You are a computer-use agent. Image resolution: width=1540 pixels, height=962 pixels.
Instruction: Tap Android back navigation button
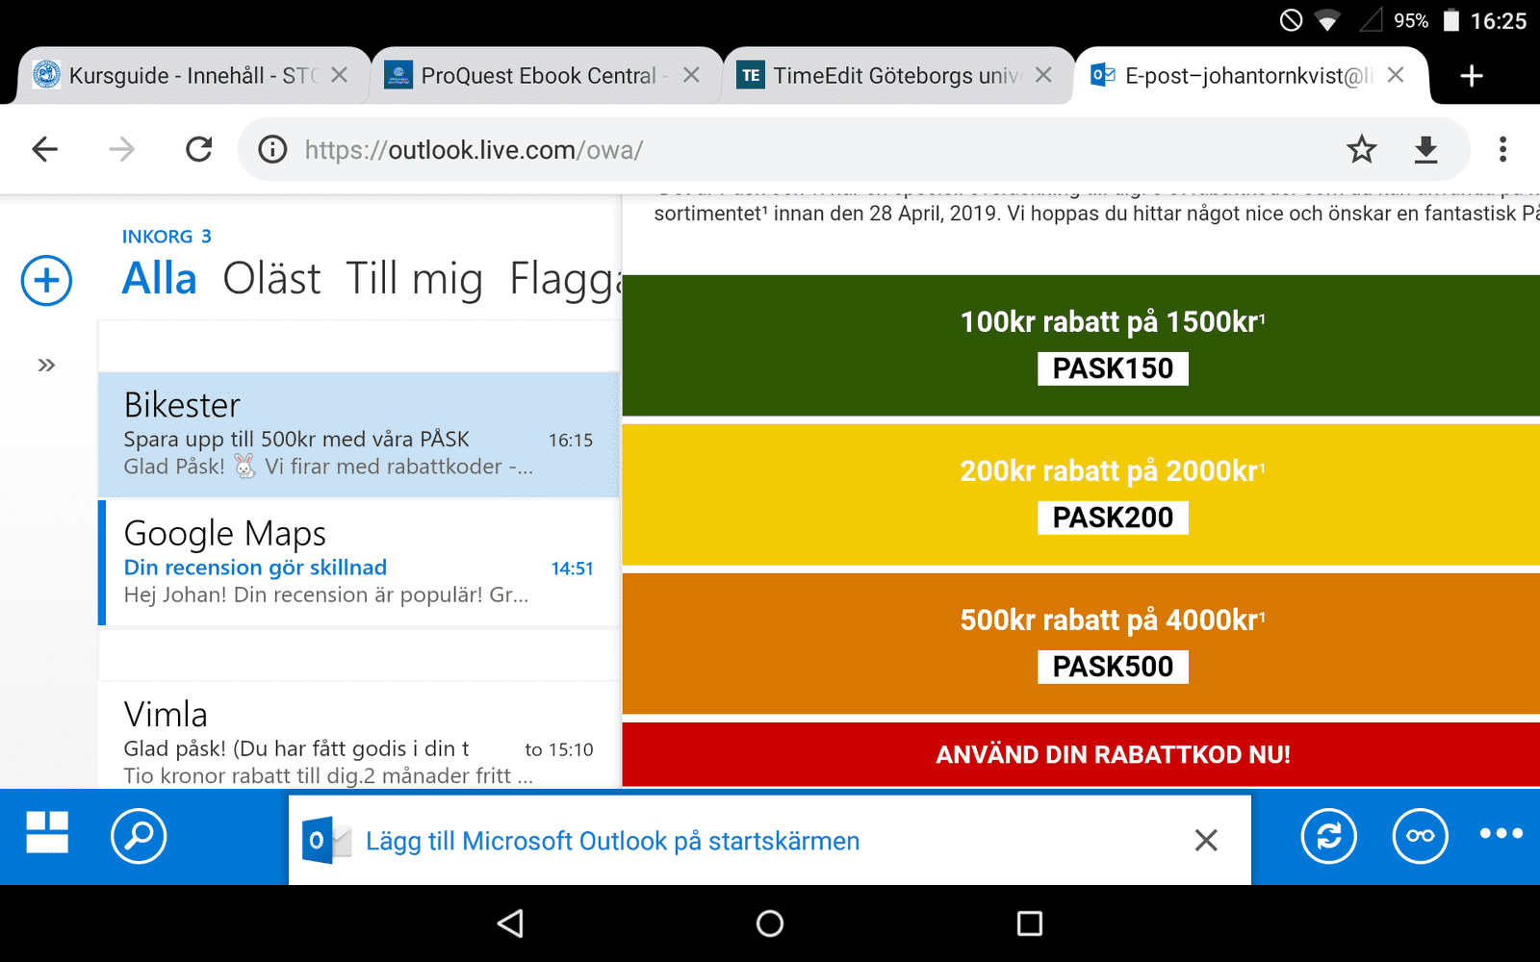(x=511, y=924)
